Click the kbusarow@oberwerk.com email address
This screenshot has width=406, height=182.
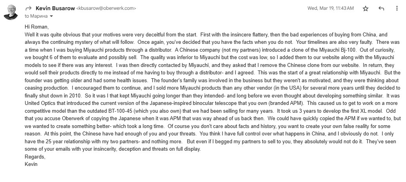click(x=106, y=8)
